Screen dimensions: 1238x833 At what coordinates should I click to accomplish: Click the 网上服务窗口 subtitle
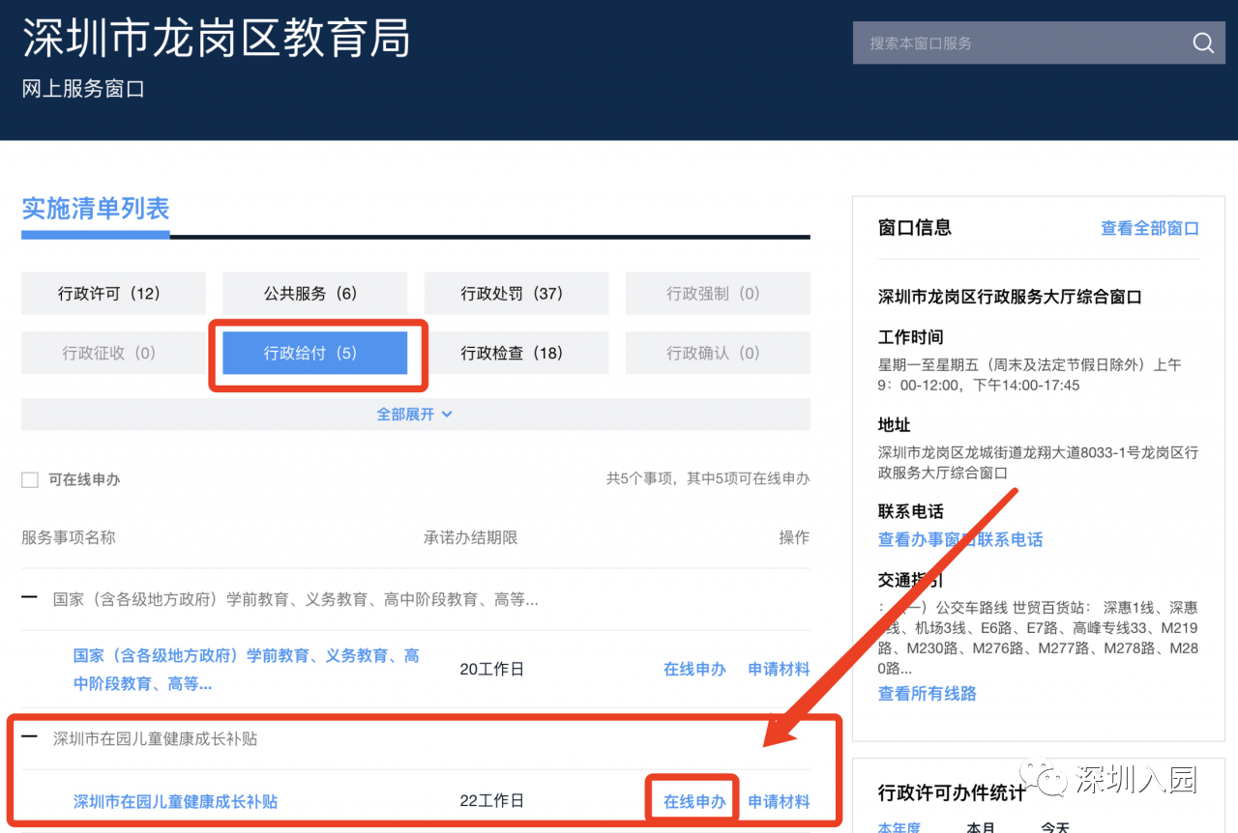[83, 89]
